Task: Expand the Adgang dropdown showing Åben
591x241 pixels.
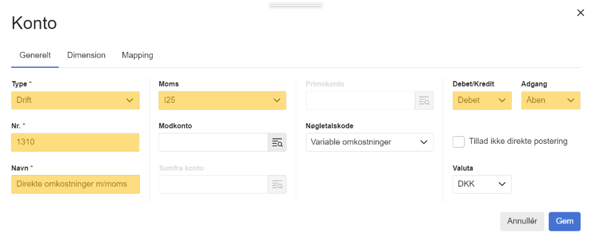Action: coord(551,100)
